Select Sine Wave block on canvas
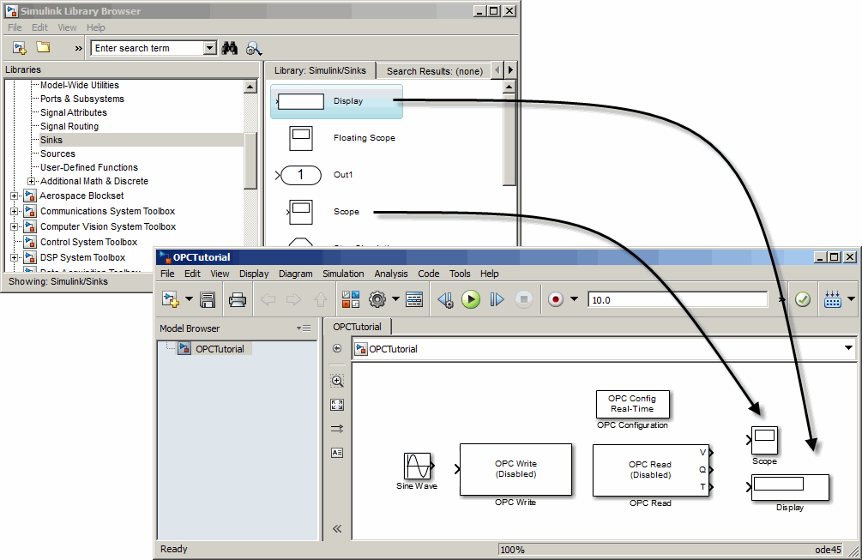The height and width of the screenshot is (560, 862). (418, 466)
